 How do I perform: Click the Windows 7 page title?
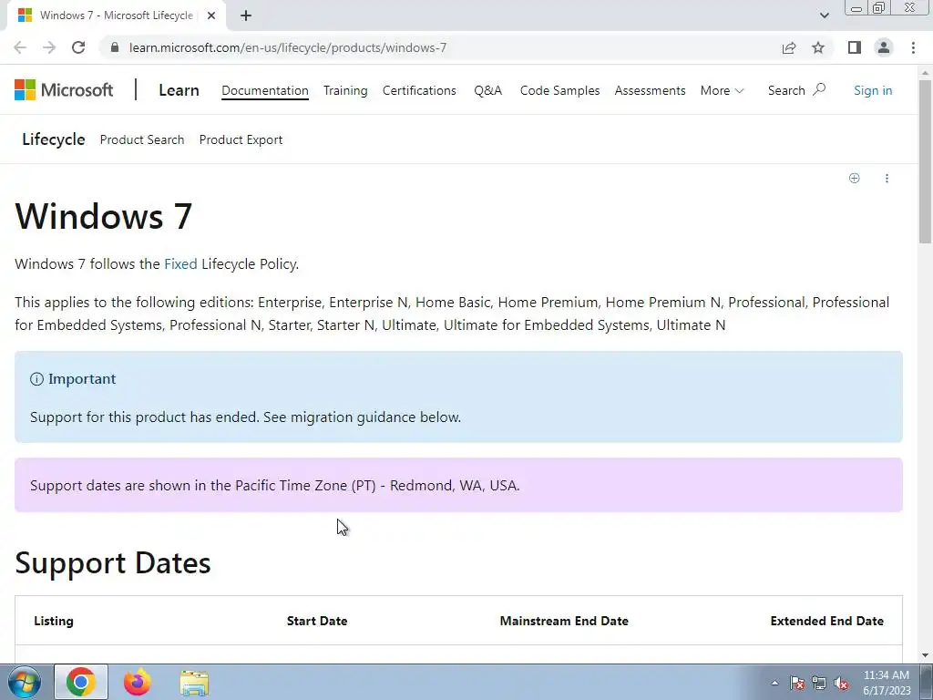tap(104, 215)
